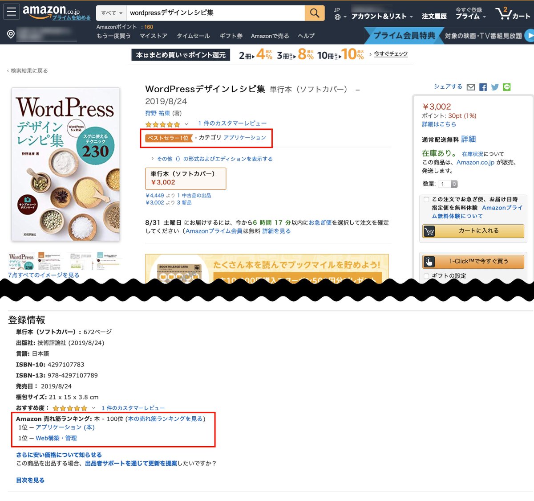Open Web構築・管理 ranking link
Viewport: 534px width, 501px height.
click(56, 439)
